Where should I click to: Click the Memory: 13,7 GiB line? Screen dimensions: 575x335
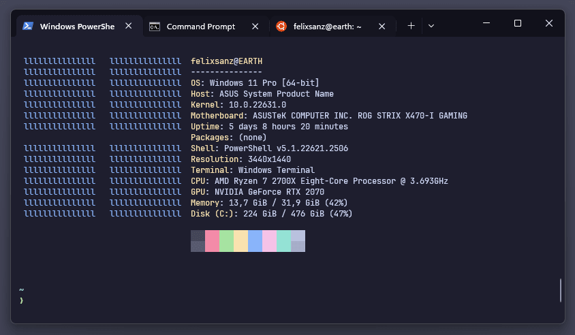[x=269, y=203]
